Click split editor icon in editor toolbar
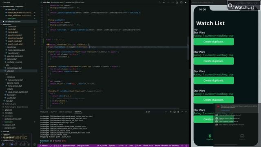Viewport: 261px width, 147px height. (x=181, y=2)
